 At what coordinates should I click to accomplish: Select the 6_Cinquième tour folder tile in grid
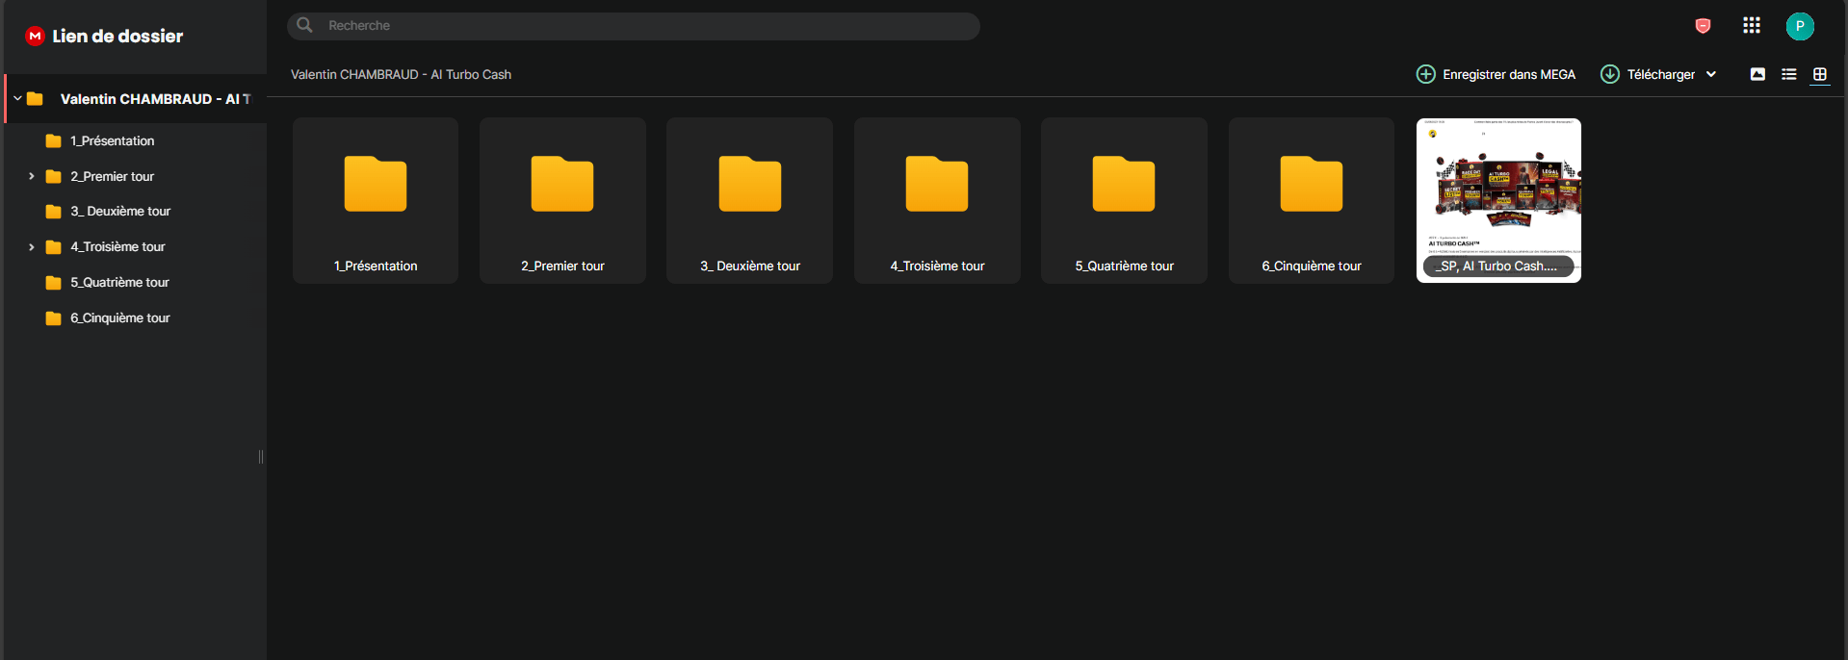pyautogui.click(x=1312, y=200)
